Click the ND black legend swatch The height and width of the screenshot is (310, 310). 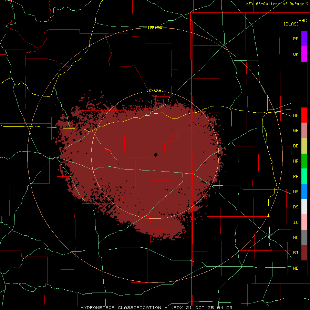click(x=304, y=268)
